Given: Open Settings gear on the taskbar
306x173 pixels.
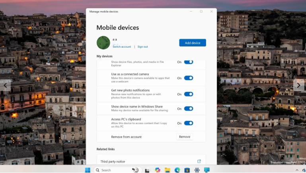Looking at the screenshot, I should tap(197, 170).
